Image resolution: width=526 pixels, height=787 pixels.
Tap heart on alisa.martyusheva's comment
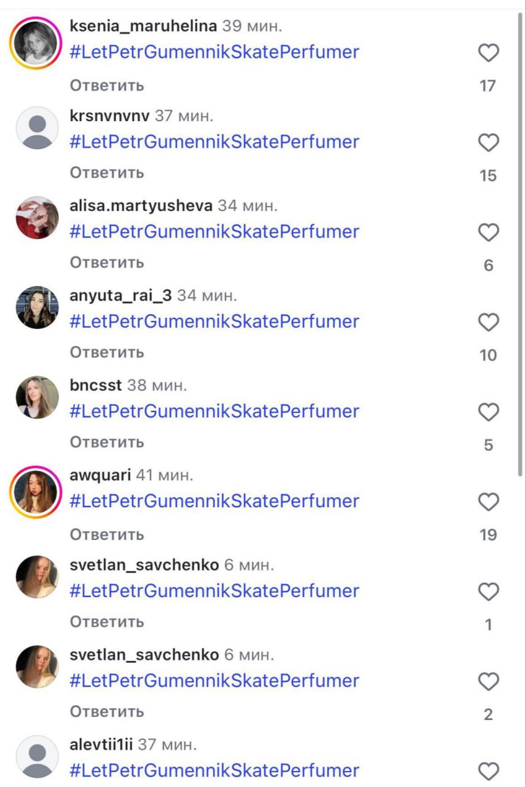489,233
